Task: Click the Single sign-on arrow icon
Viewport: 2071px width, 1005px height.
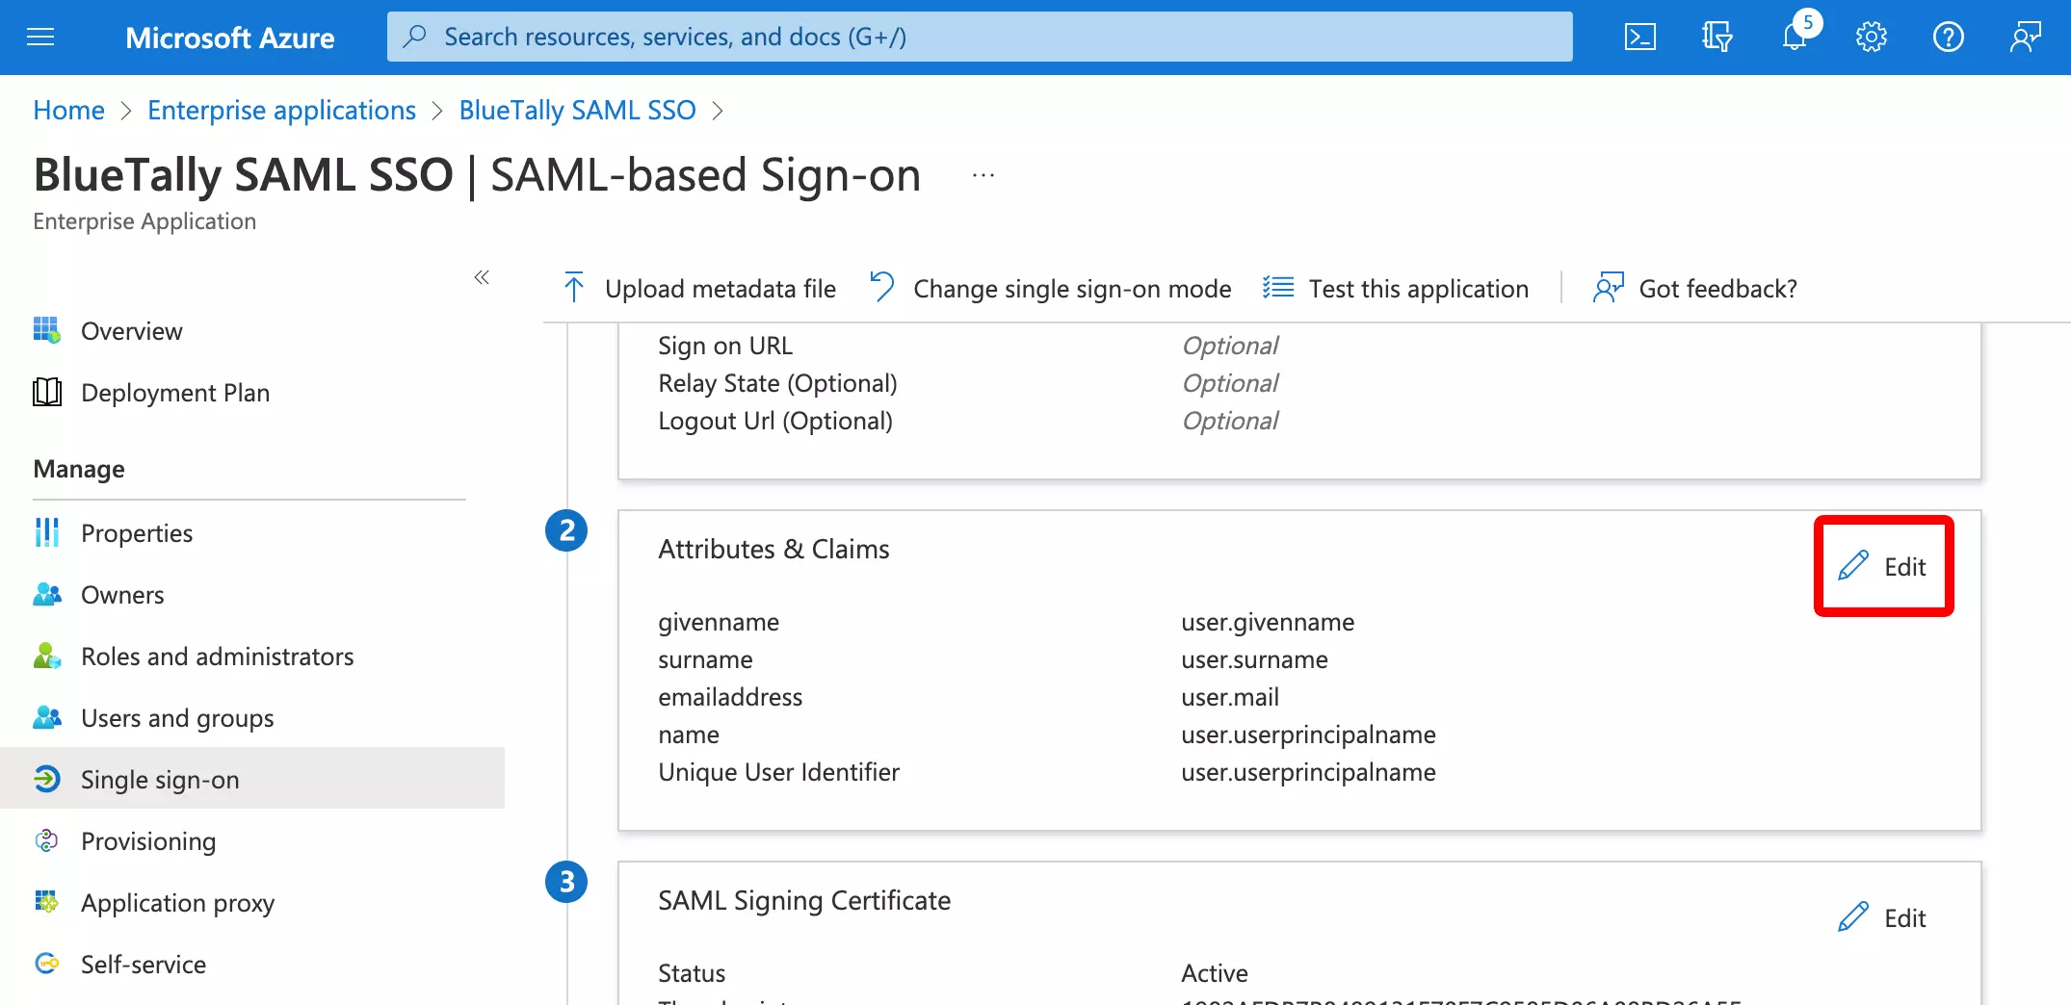Action: tap(46, 778)
